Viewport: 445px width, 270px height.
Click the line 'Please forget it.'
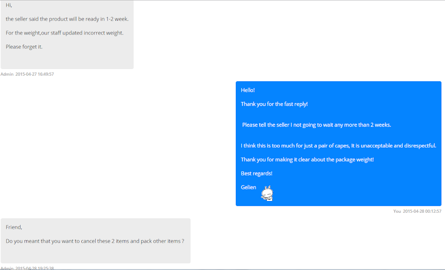[24, 47]
